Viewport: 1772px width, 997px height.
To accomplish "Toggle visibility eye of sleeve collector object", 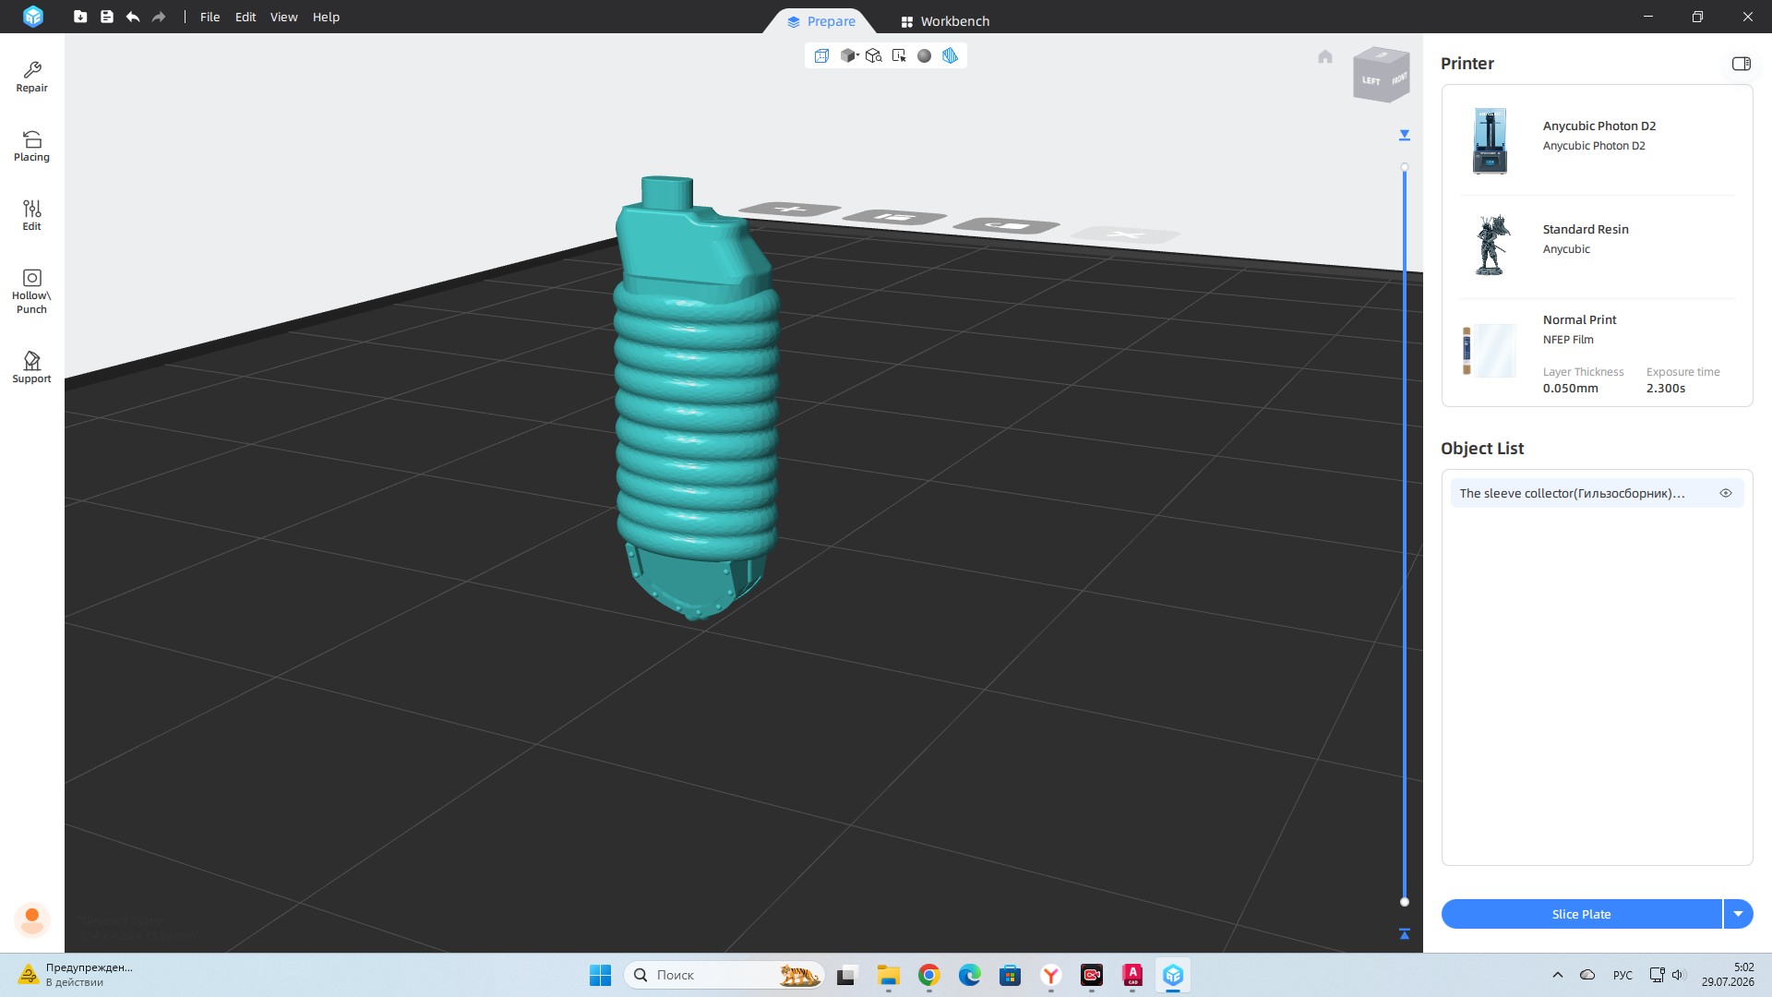I will 1726,493.
